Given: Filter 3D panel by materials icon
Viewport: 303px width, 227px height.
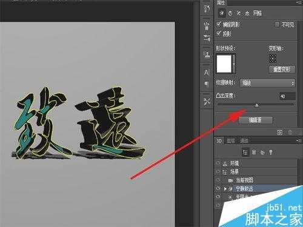Looking at the screenshot, I should point(262,152).
